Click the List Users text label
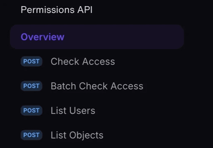 (x=73, y=110)
